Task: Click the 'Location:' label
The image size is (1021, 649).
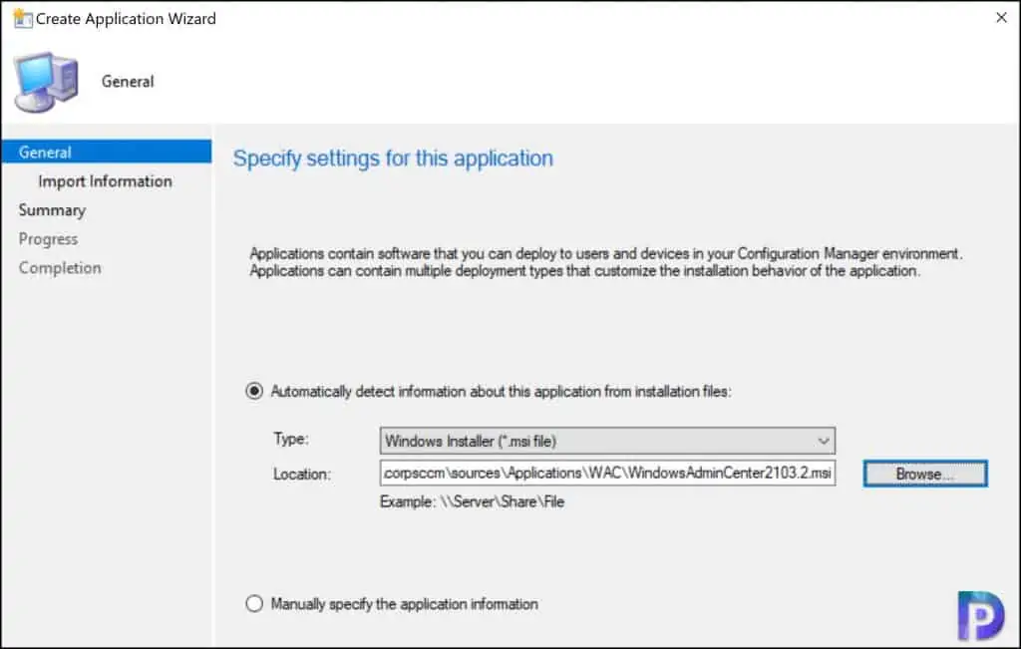Action: 302,475
